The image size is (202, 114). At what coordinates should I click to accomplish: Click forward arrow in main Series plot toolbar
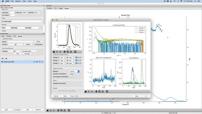(x=54, y=110)
